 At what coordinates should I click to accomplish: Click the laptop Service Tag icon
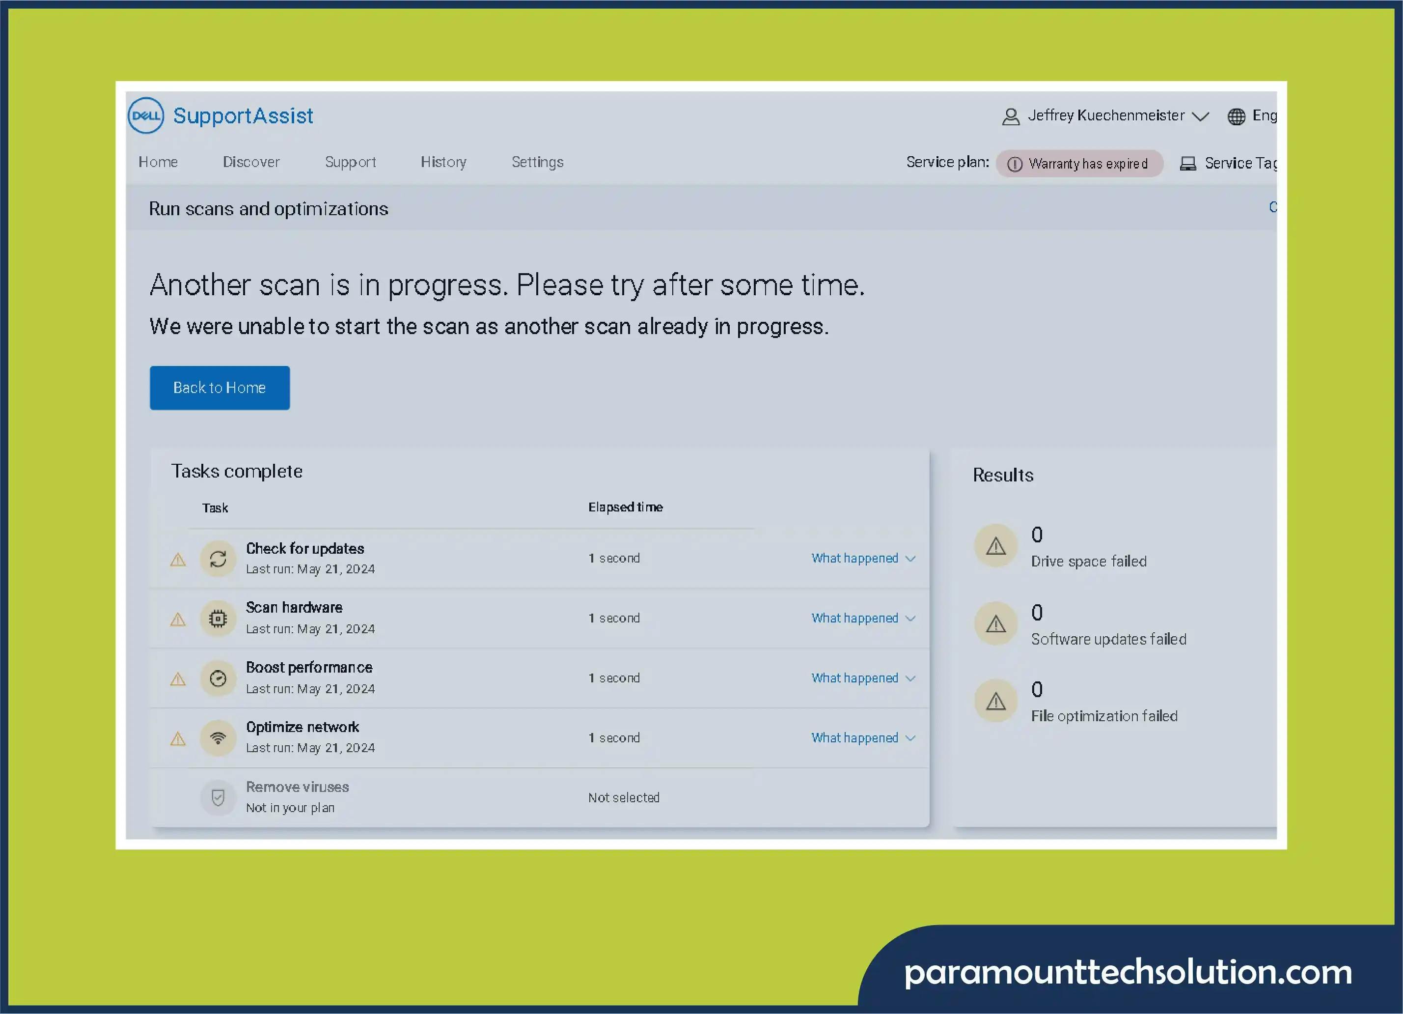pyautogui.click(x=1188, y=164)
